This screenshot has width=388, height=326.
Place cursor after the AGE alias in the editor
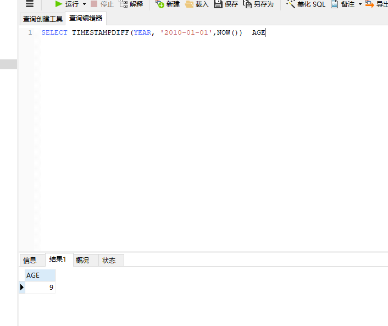pyautogui.click(x=265, y=32)
